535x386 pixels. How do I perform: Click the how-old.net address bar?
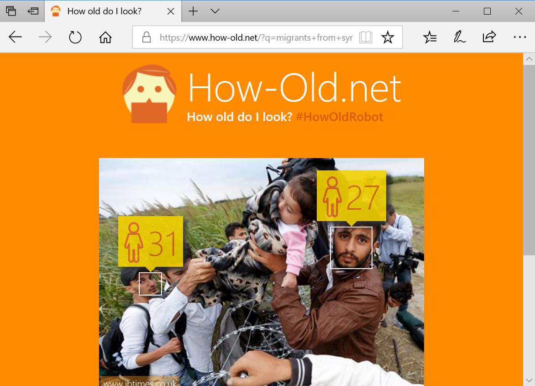(256, 37)
